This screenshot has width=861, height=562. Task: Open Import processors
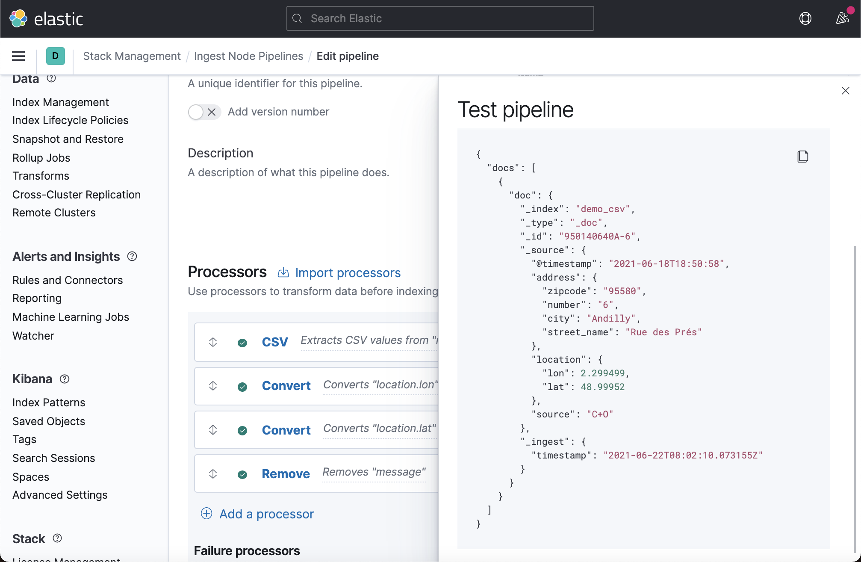tap(348, 272)
